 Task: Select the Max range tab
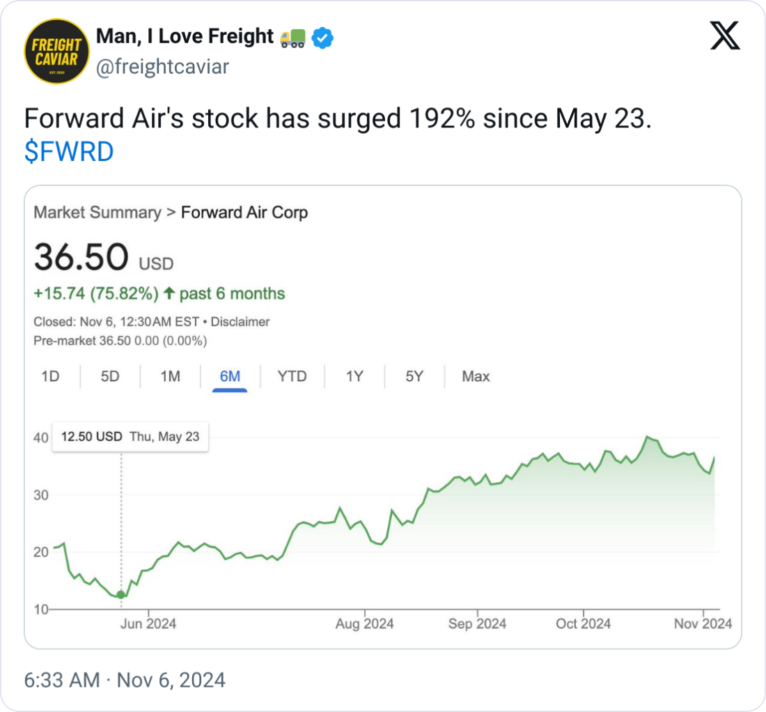476,376
